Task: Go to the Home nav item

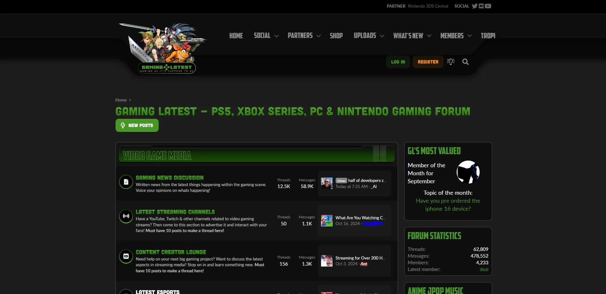Action: pos(236,36)
